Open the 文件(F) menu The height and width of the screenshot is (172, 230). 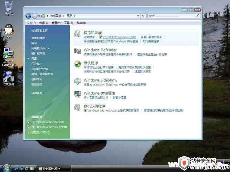pos(31,23)
